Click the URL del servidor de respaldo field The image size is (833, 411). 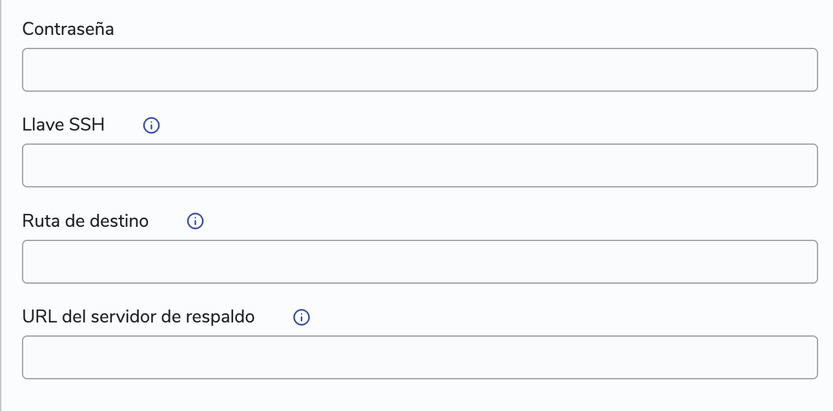point(420,357)
